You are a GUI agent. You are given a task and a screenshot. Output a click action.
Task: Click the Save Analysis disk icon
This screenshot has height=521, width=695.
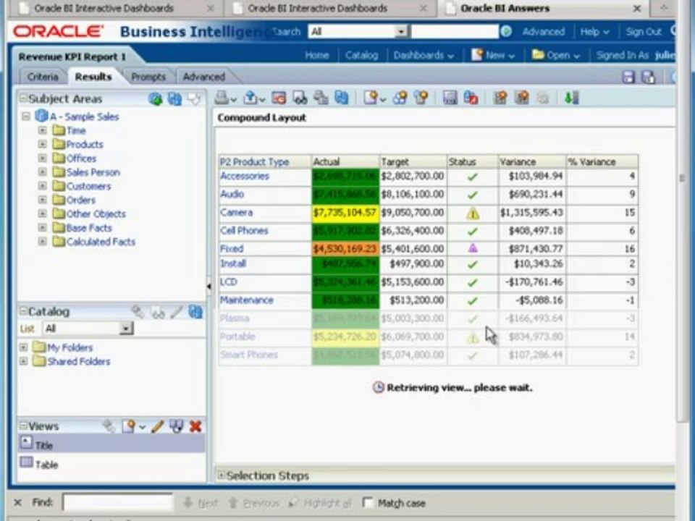pyautogui.click(x=628, y=77)
